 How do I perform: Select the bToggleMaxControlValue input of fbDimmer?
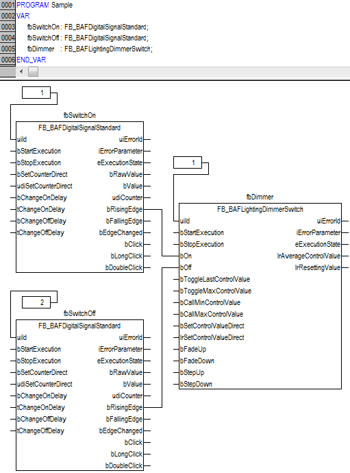[216, 291]
